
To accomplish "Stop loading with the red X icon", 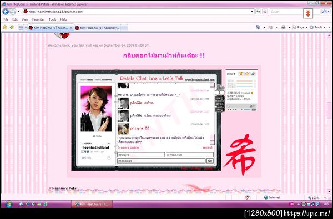I will pos(265,12).
